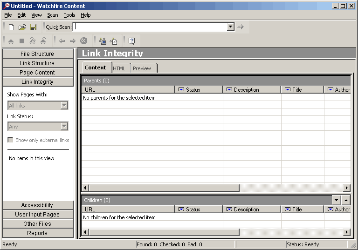Click the stop scan square icon
The height and width of the screenshot is (250, 358).
(x=22, y=41)
